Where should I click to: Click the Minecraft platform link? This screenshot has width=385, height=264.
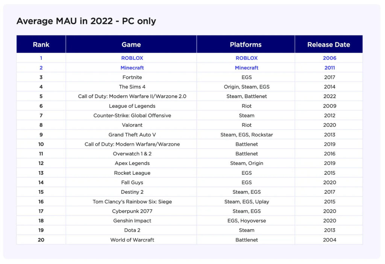pyautogui.click(x=246, y=68)
